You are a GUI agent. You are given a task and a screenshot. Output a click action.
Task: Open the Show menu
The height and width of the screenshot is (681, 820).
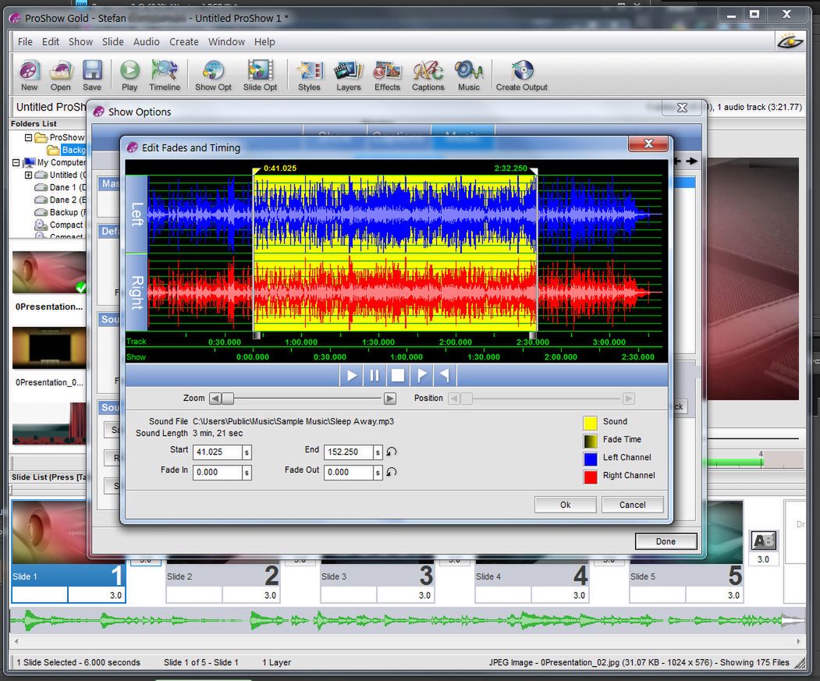[x=80, y=42]
